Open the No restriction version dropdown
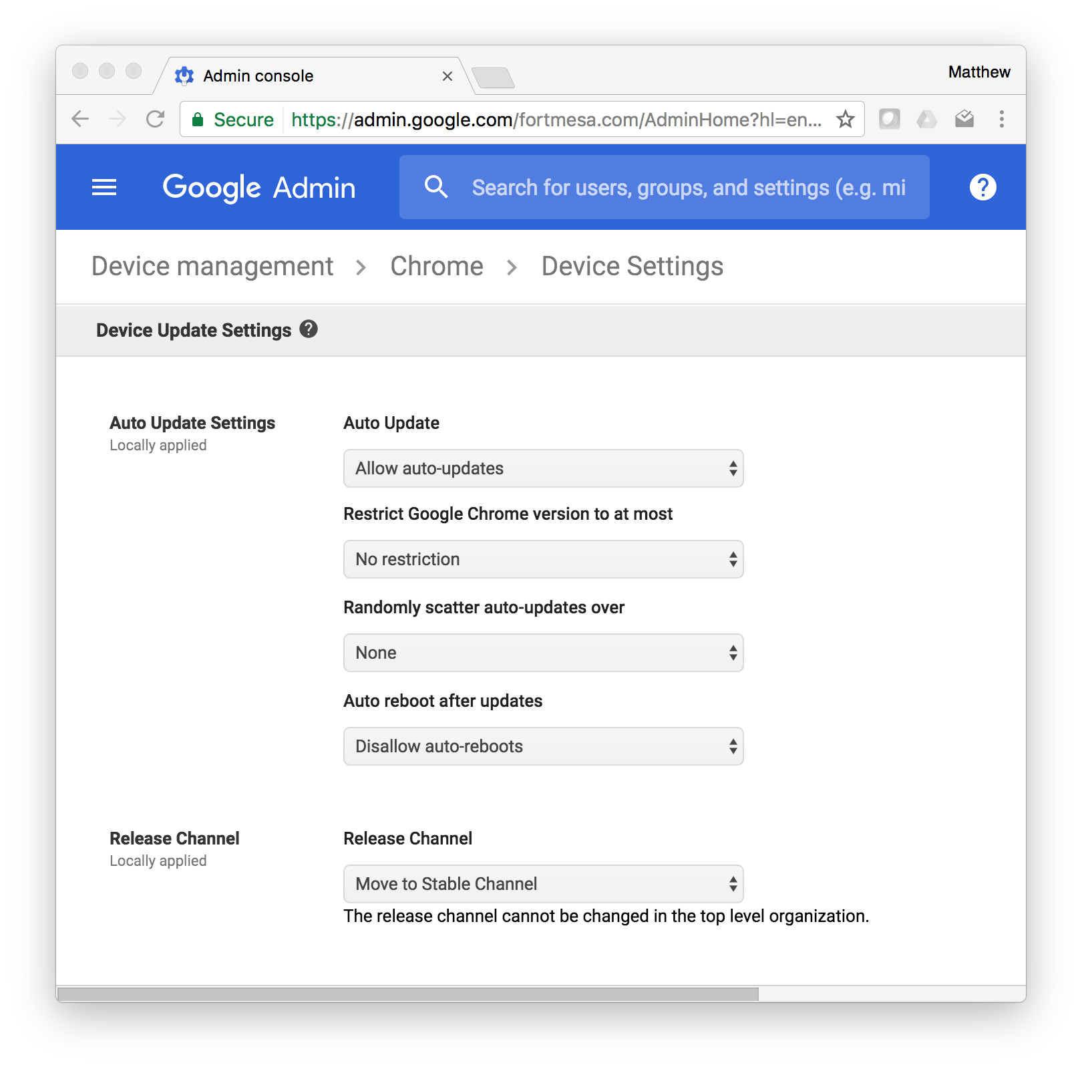Screen dimensions: 1082x1069 tap(544, 559)
